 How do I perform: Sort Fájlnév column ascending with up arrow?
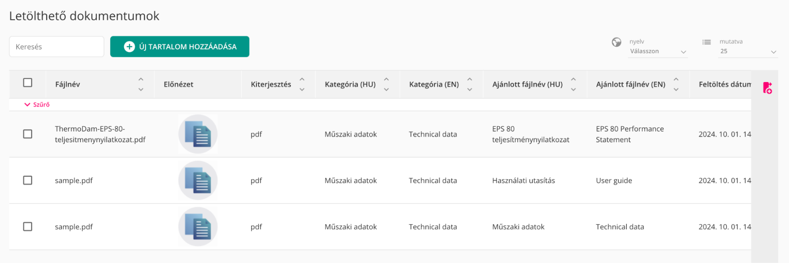[x=141, y=79]
